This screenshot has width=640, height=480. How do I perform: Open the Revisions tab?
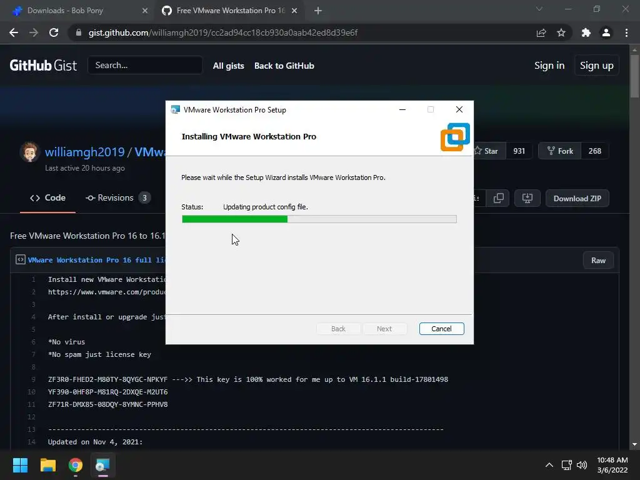click(x=117, y=198)
